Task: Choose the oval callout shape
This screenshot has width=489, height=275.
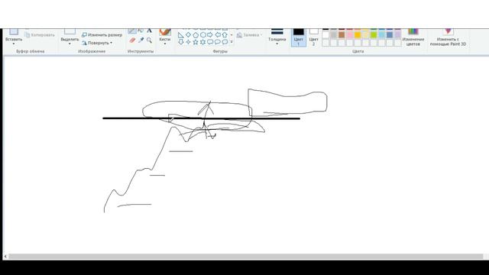Action: point(217,42)
